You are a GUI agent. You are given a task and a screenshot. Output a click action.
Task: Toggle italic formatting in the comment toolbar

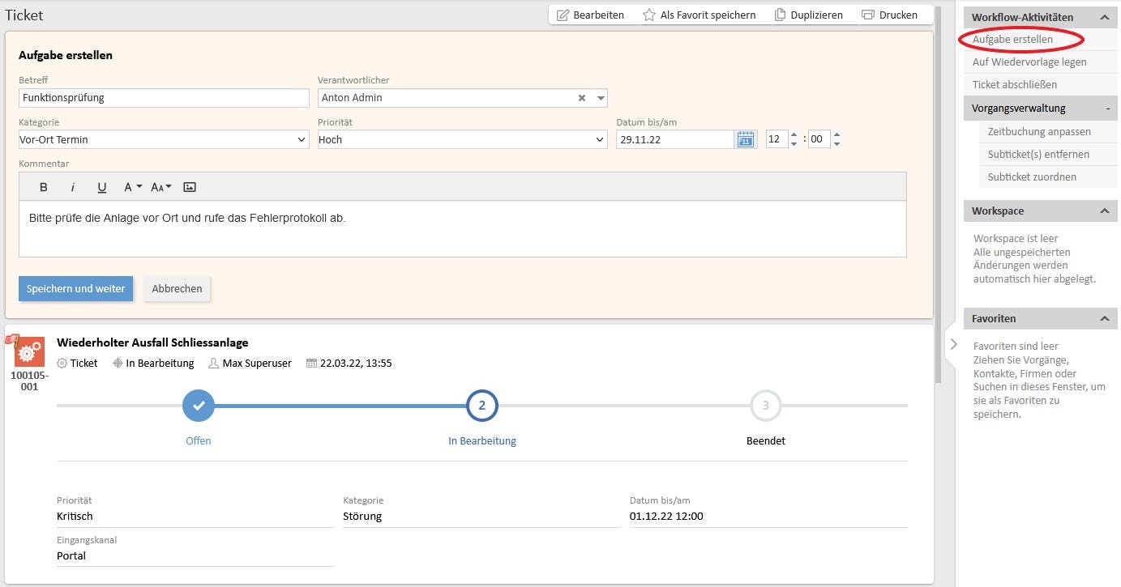click(x=73, y=187)
